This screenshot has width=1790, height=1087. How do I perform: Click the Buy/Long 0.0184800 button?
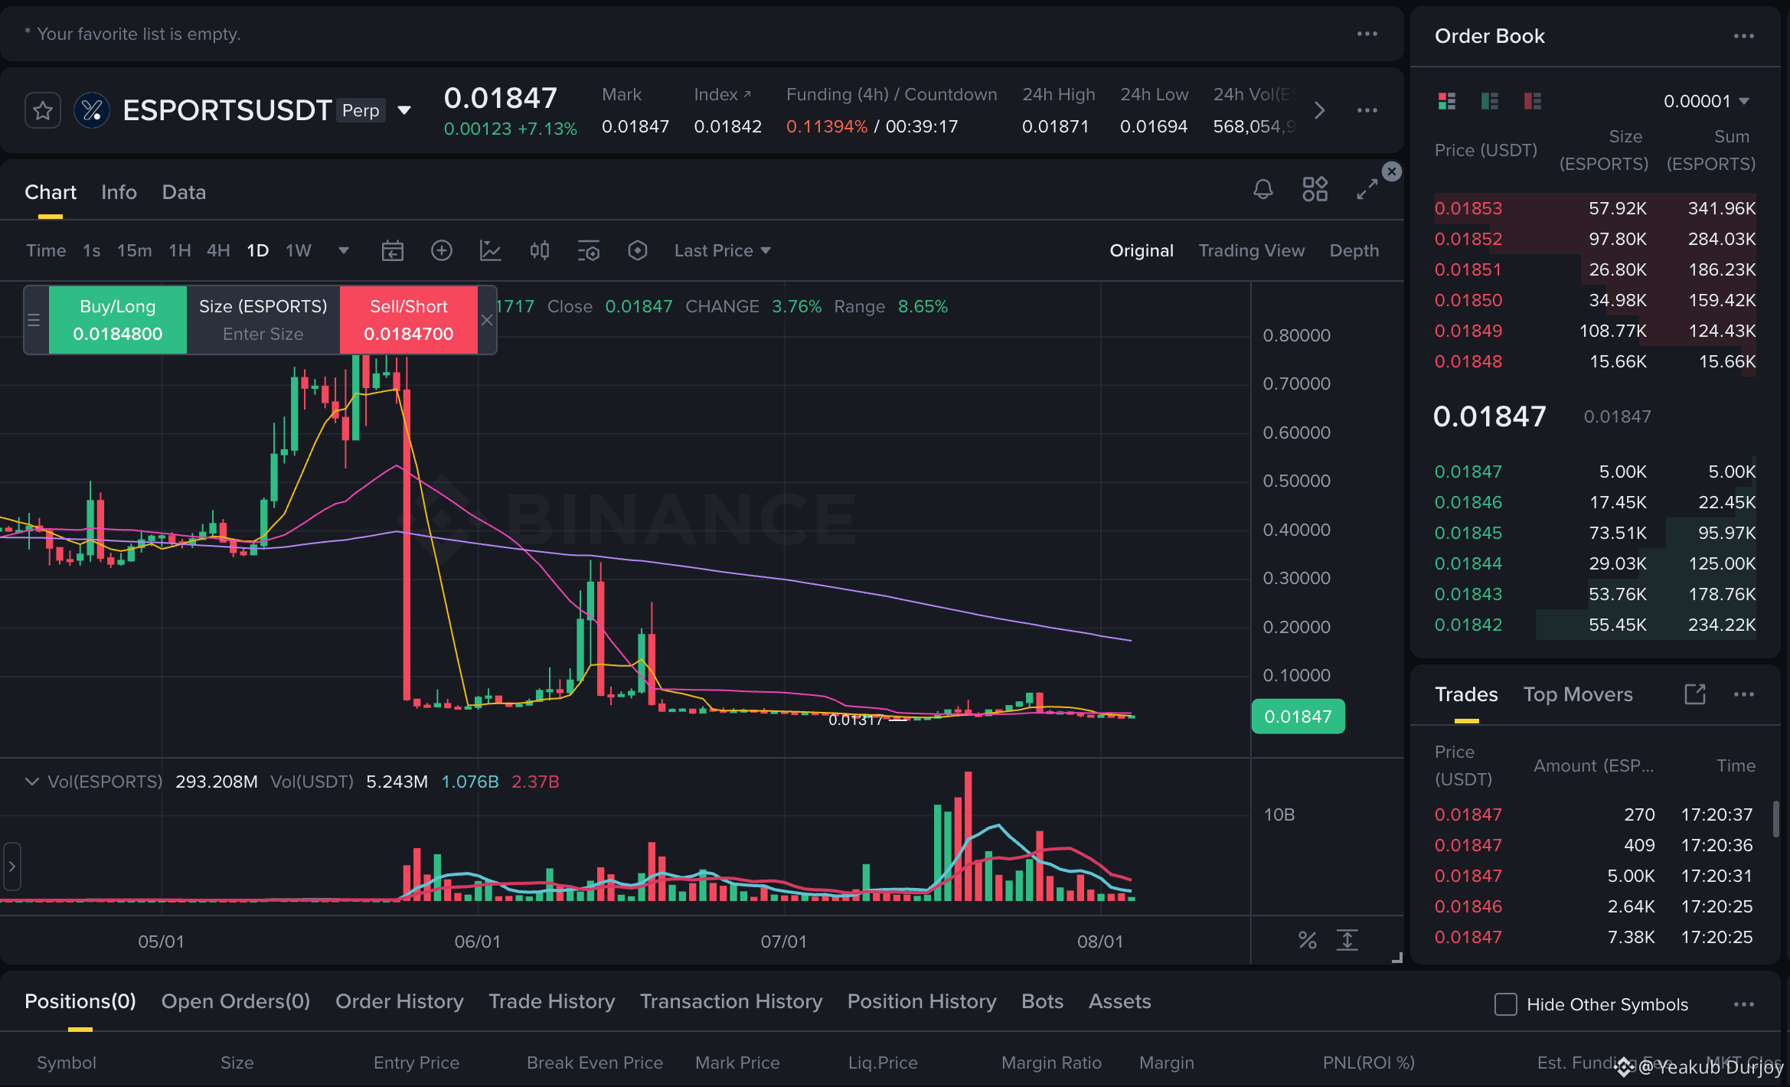click(x=118, y=320)
